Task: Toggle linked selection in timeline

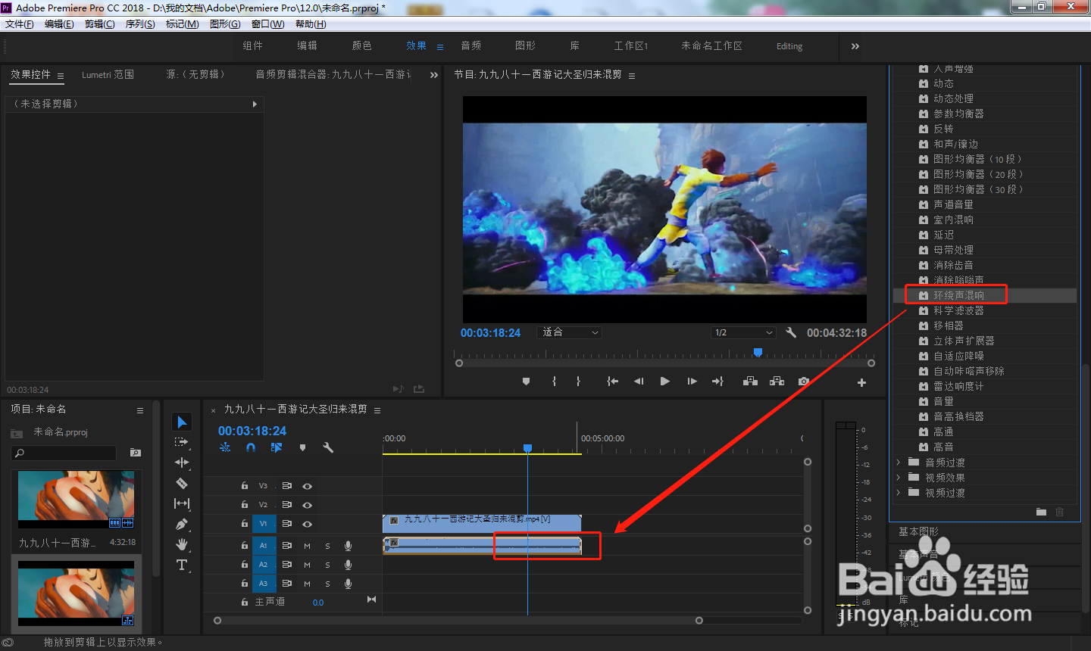Action: [x=277, y=447]
